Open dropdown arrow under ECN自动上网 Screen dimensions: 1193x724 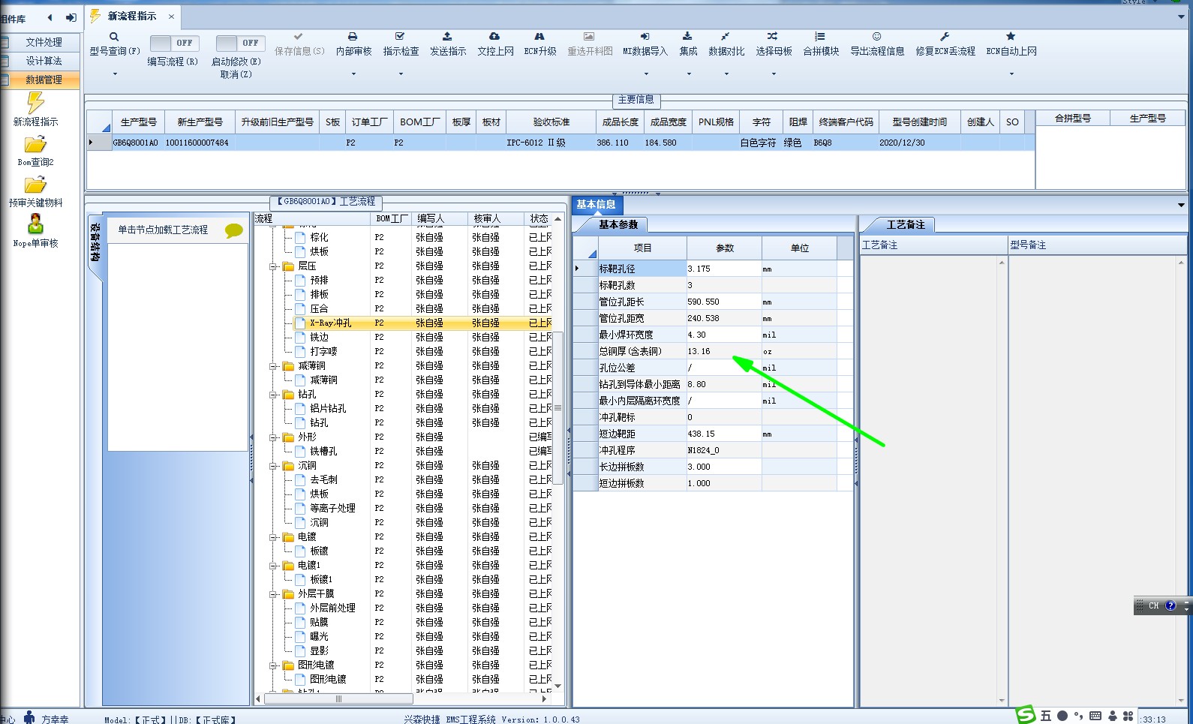point(1011,74)
